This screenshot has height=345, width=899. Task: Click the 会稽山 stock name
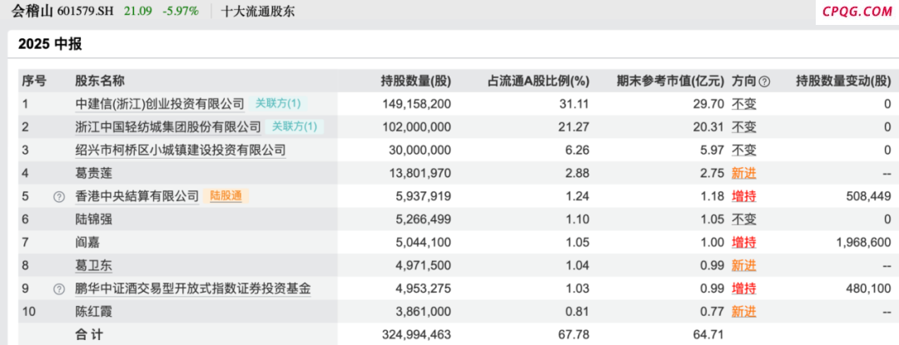click(x=33, y=11)
